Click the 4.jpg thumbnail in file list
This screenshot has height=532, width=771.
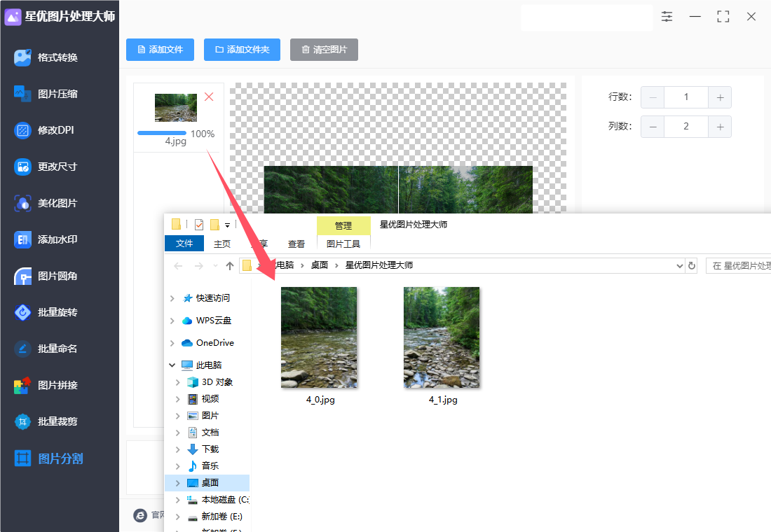[175, 108]
